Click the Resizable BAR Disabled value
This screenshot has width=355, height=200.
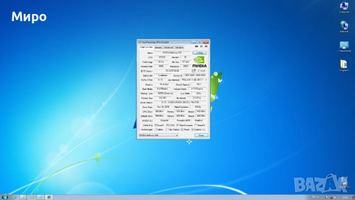click(x=199, y=121)
